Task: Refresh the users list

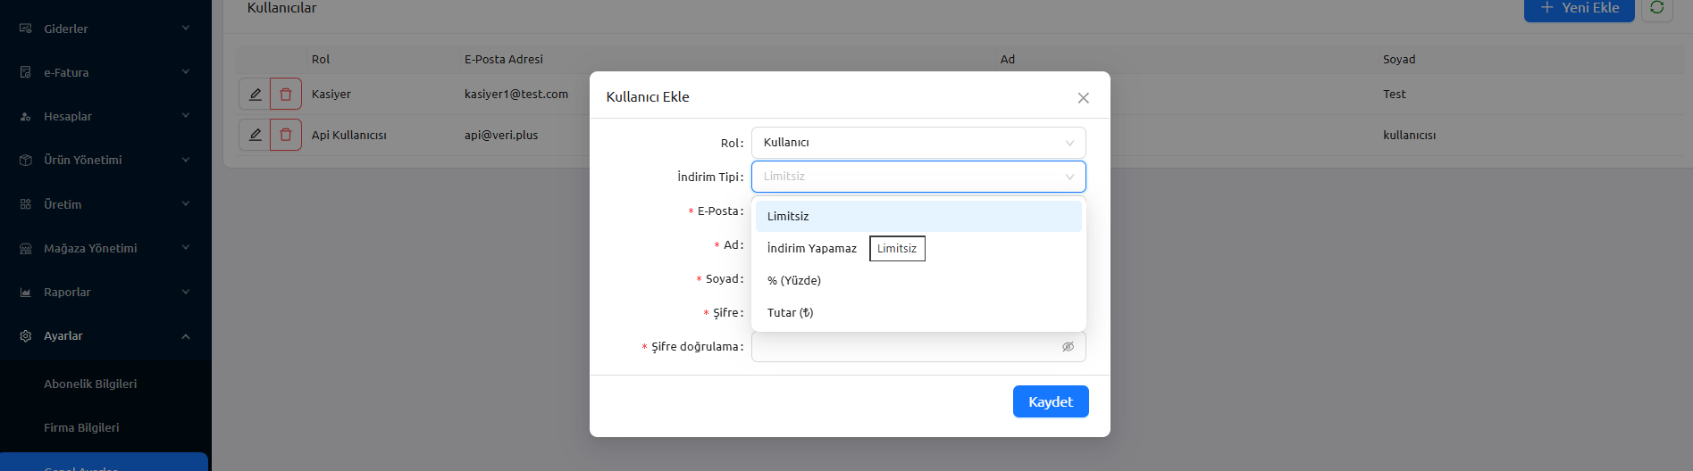Action: point(1657,8)
